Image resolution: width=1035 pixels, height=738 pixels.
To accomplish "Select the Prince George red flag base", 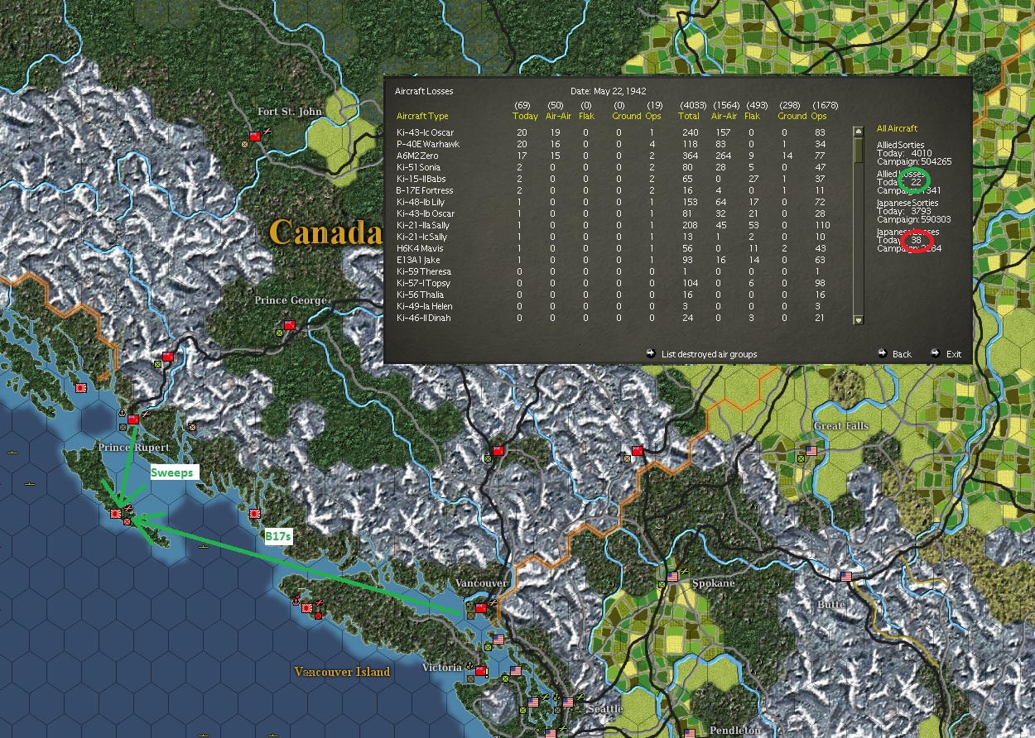I will pyautogui.click(x=290, y=325).
